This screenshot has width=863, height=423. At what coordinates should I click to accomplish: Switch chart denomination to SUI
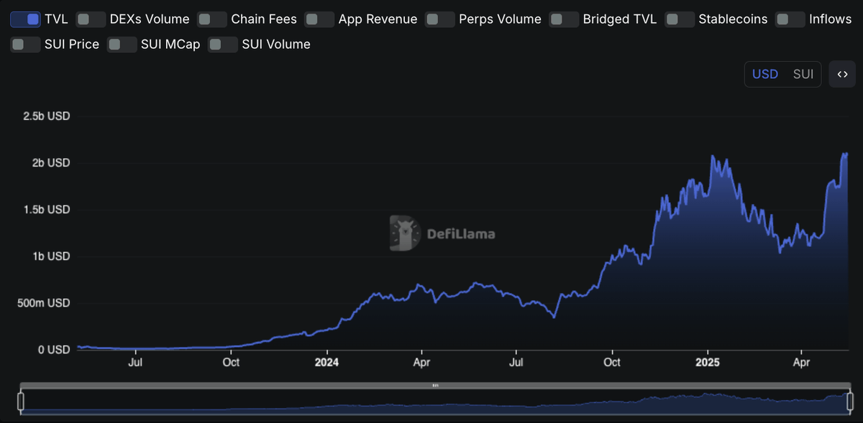click(803, 74)
